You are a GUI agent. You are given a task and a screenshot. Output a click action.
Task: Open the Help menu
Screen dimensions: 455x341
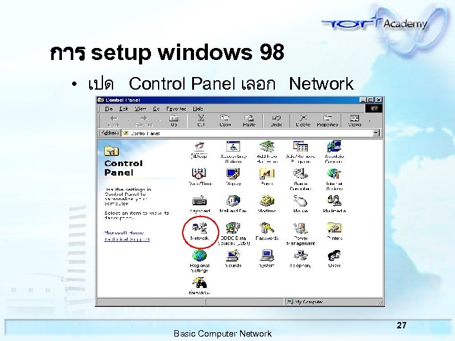point(198,109)
